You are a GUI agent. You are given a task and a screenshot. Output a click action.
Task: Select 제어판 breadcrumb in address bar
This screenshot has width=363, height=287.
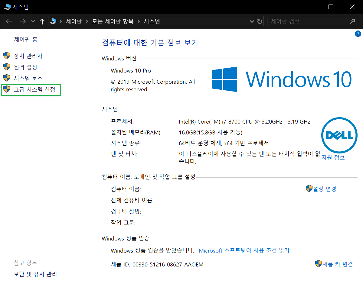[x=74, y=21]
